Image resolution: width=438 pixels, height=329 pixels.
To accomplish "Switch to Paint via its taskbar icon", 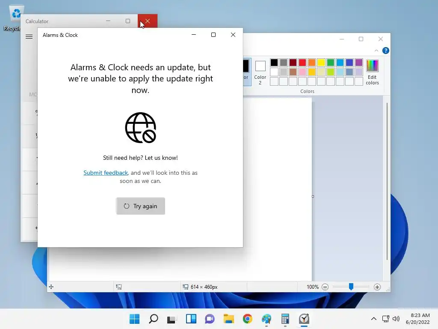I will 266,319.
